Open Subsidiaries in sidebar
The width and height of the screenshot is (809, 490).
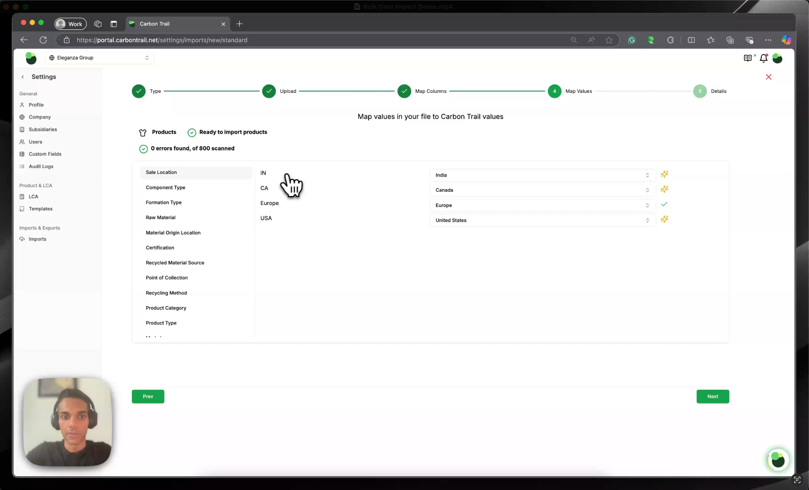point(42,130)
